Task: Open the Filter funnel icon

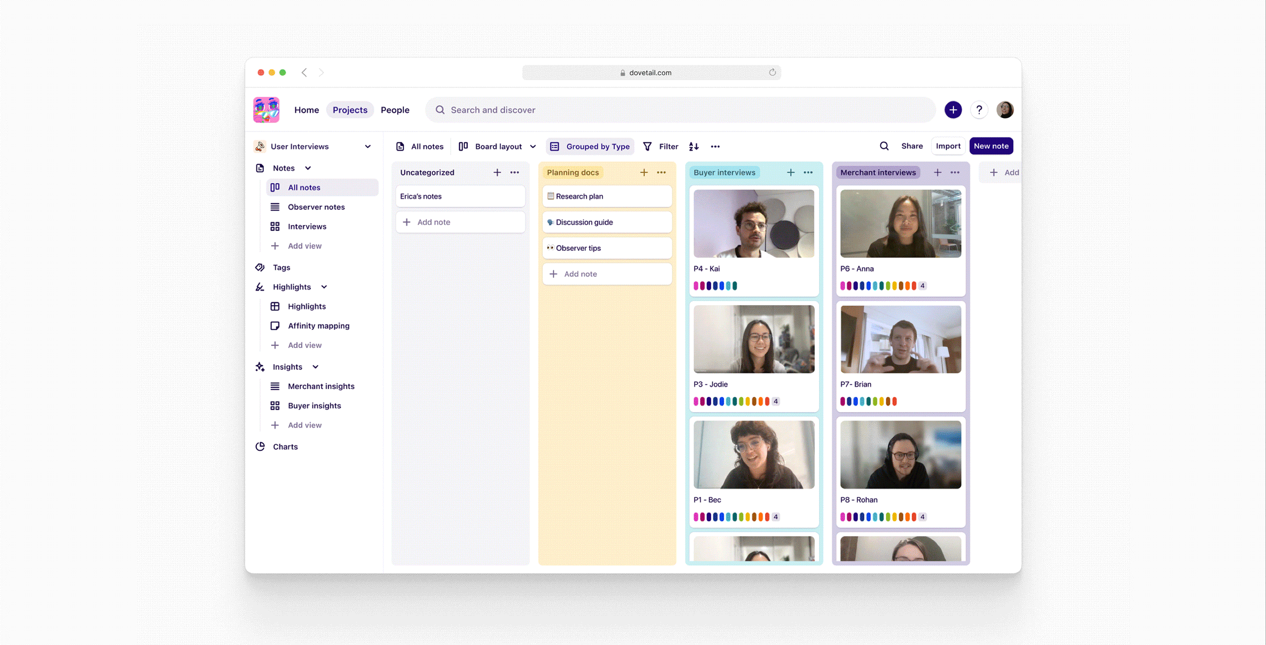Action: 647,147
